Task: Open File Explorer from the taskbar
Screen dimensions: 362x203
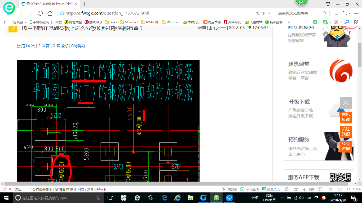Action: point(190,198)
